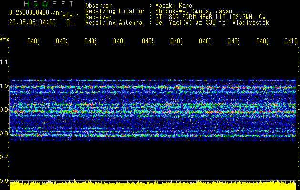Select the filename UT2508080400 text

[34, 13]
